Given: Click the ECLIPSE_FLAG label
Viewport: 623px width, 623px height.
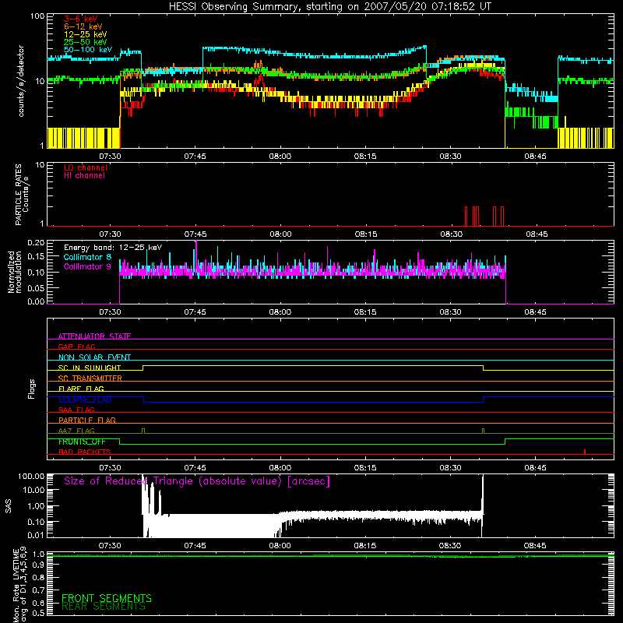Looking at the screenshot, I should [x=85, y=399].
